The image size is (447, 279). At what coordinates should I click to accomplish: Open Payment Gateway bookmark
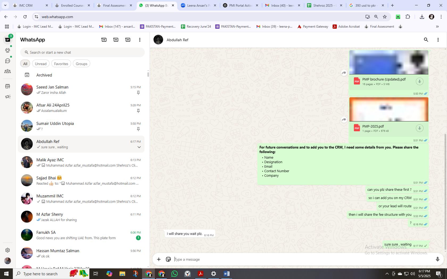[x=313, y=27]
